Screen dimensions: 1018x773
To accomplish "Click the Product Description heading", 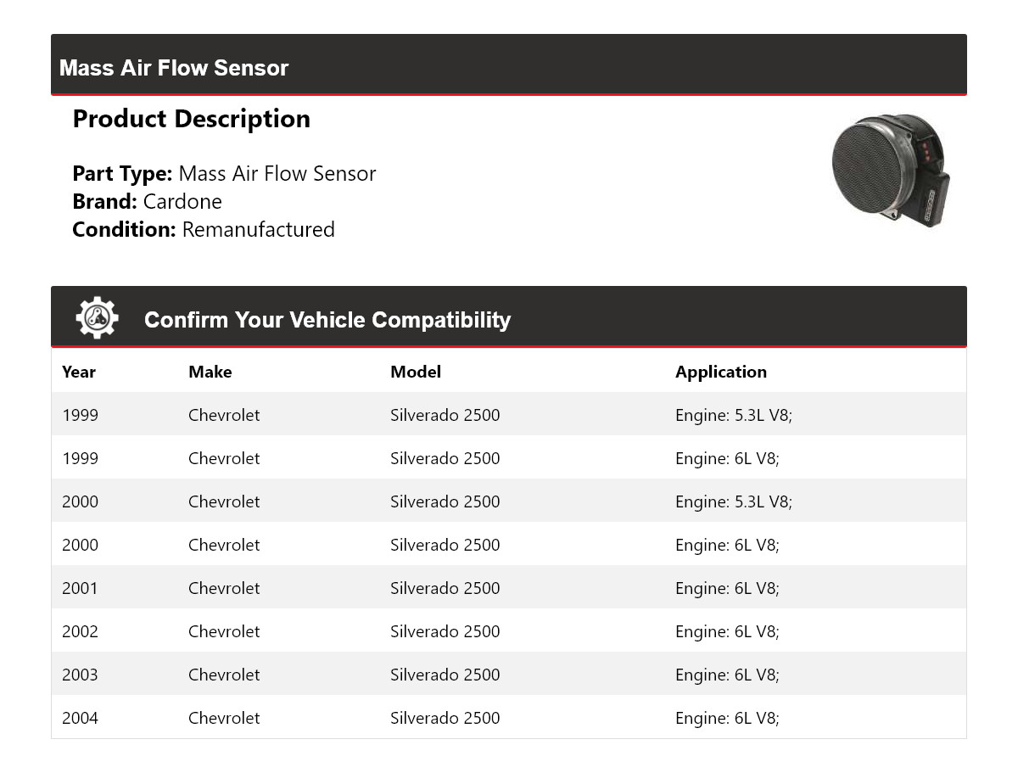I will 191,119.
